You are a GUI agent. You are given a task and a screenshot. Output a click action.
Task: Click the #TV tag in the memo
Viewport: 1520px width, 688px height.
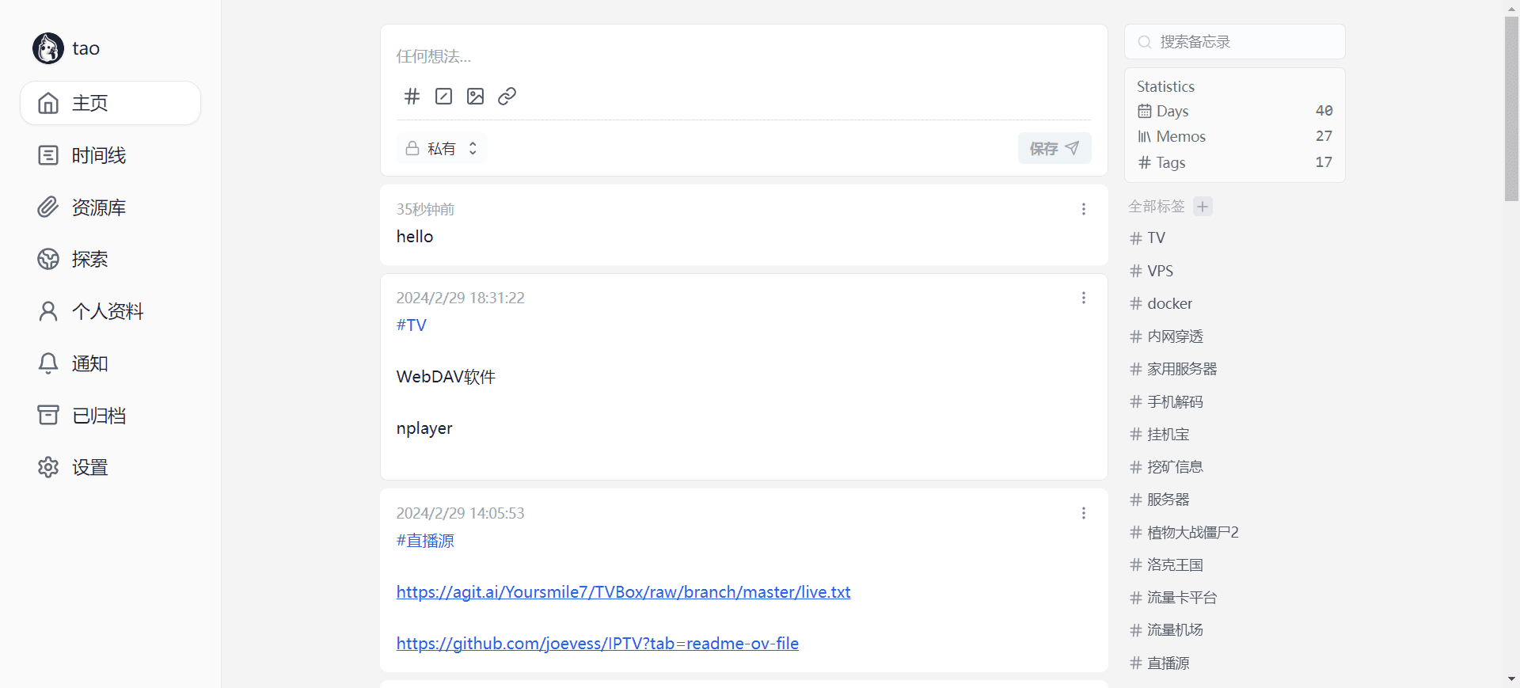pyautogui.click(x=411, y=325)
